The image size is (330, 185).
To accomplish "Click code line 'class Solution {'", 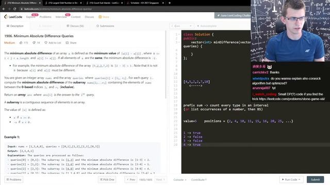I will pos(199,34).
